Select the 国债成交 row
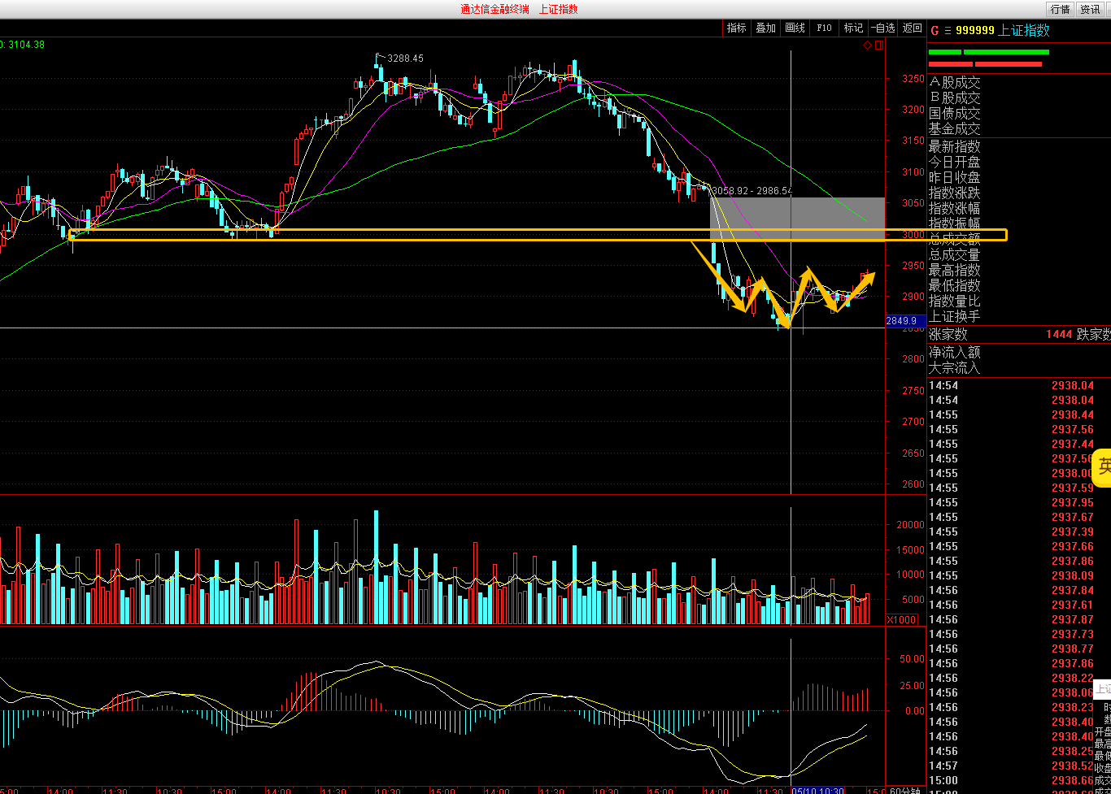 point(955,113)
